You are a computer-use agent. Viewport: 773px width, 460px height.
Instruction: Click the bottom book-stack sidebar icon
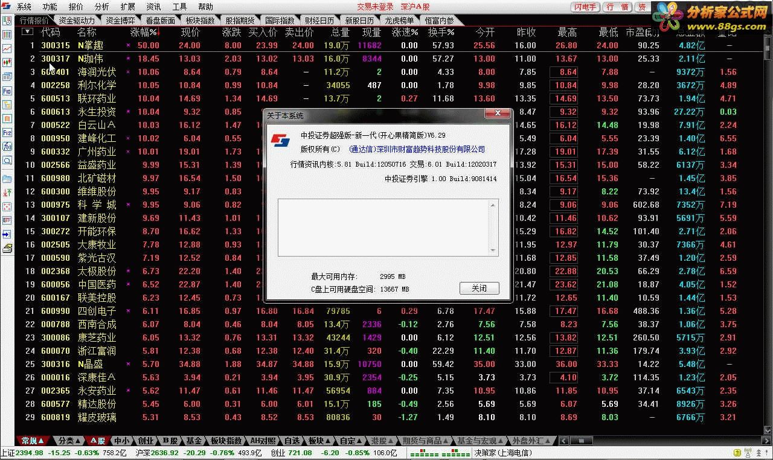pos(7,248)
